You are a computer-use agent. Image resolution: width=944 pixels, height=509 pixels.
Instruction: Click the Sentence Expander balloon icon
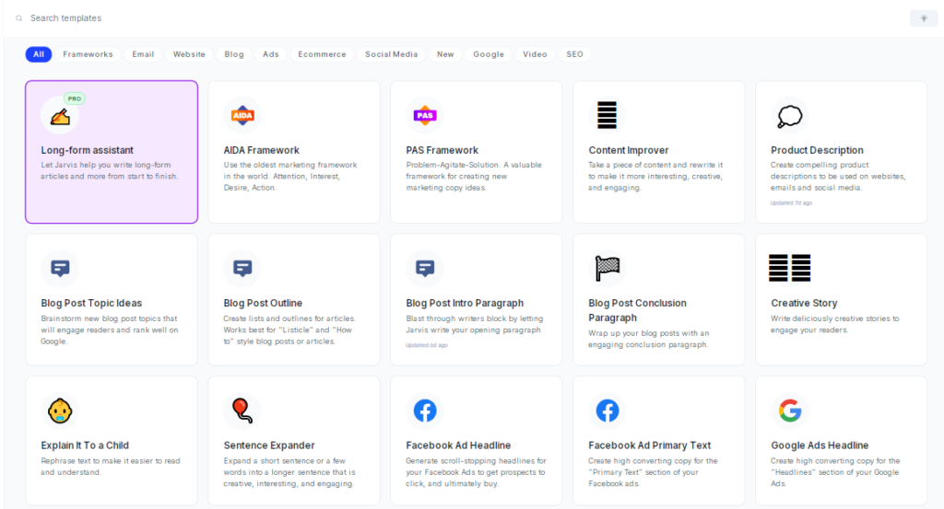point(242,411)
